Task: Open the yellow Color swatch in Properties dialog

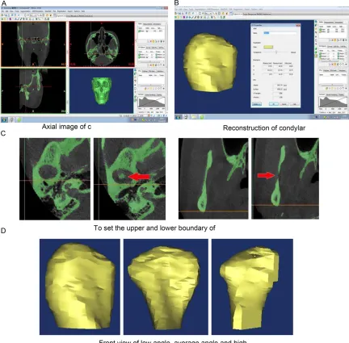Action: 268,47
